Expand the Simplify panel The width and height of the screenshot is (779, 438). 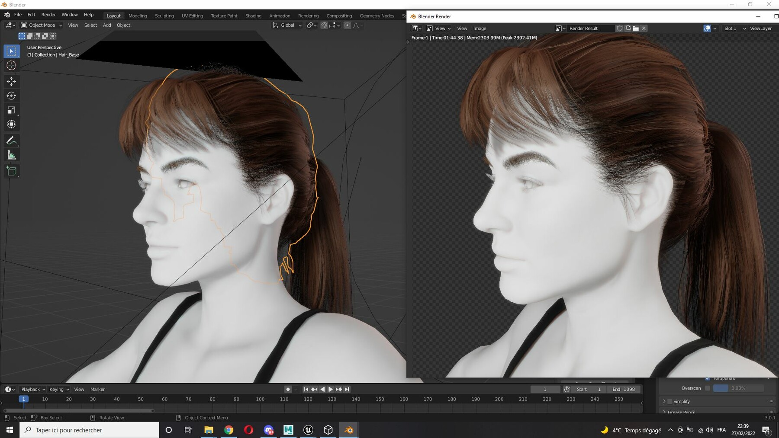pos(664,401)
